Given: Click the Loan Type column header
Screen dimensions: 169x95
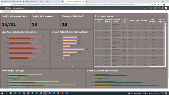Looking at the screenshot, I should [124, 21].
